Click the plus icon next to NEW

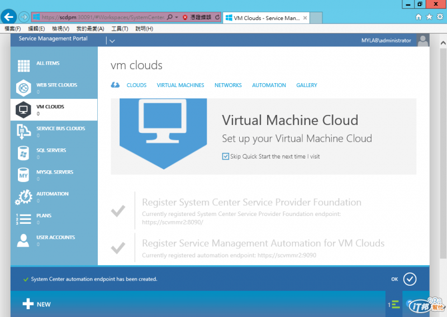point(28,304)
